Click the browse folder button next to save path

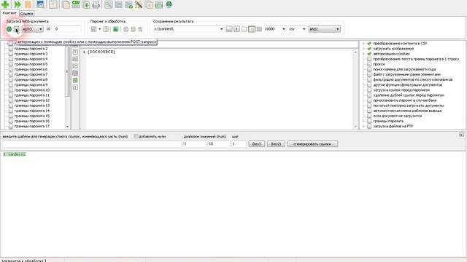228,29
